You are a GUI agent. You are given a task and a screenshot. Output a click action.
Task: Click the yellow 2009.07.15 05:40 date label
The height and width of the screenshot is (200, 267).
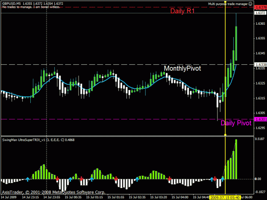click(x=225, y=197)
